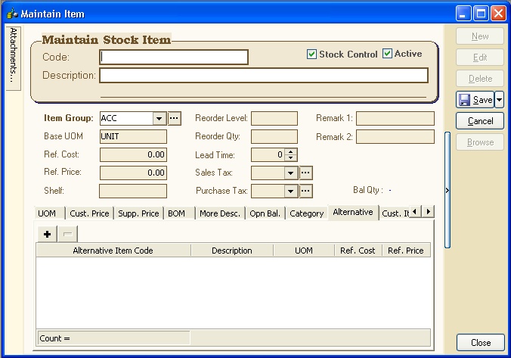The image size is (511, 358).
Task: Expand the Sales Tax dropdown
Action: [x=291, y=173]
